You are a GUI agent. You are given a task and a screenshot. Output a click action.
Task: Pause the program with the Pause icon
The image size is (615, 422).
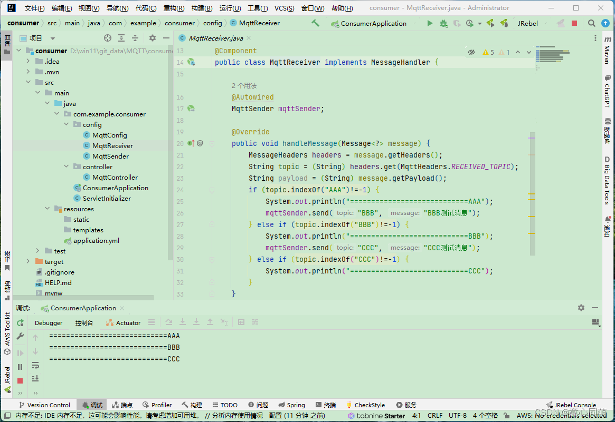[21, 367]
